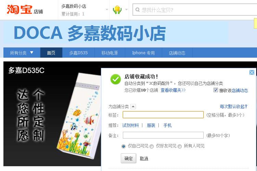Open the dropdown arrow next to shop name
The image size is (257, 171).
(x=107, y=10)
